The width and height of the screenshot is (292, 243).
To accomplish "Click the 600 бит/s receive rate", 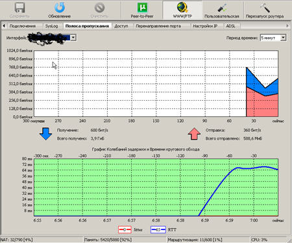I will (x=99, y=130).
